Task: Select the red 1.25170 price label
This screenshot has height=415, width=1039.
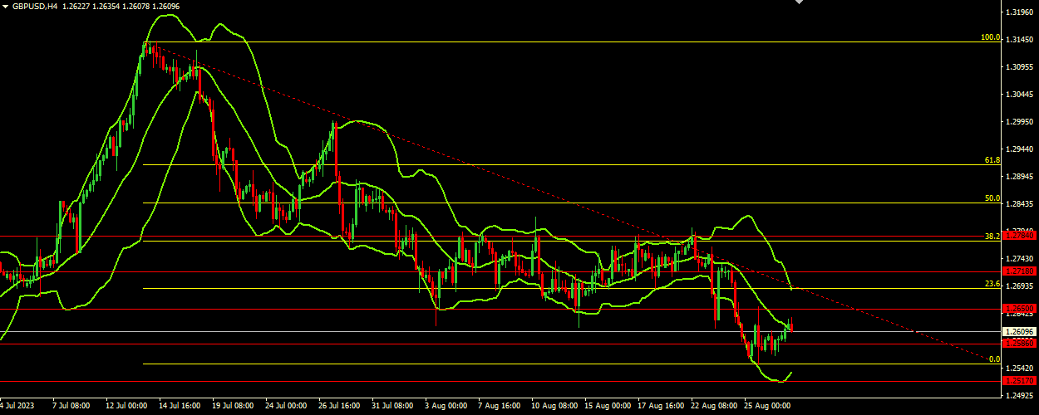Action: point(1020,381)
